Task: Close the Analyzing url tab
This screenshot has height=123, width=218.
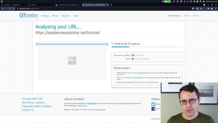Action: click(108, 5)
